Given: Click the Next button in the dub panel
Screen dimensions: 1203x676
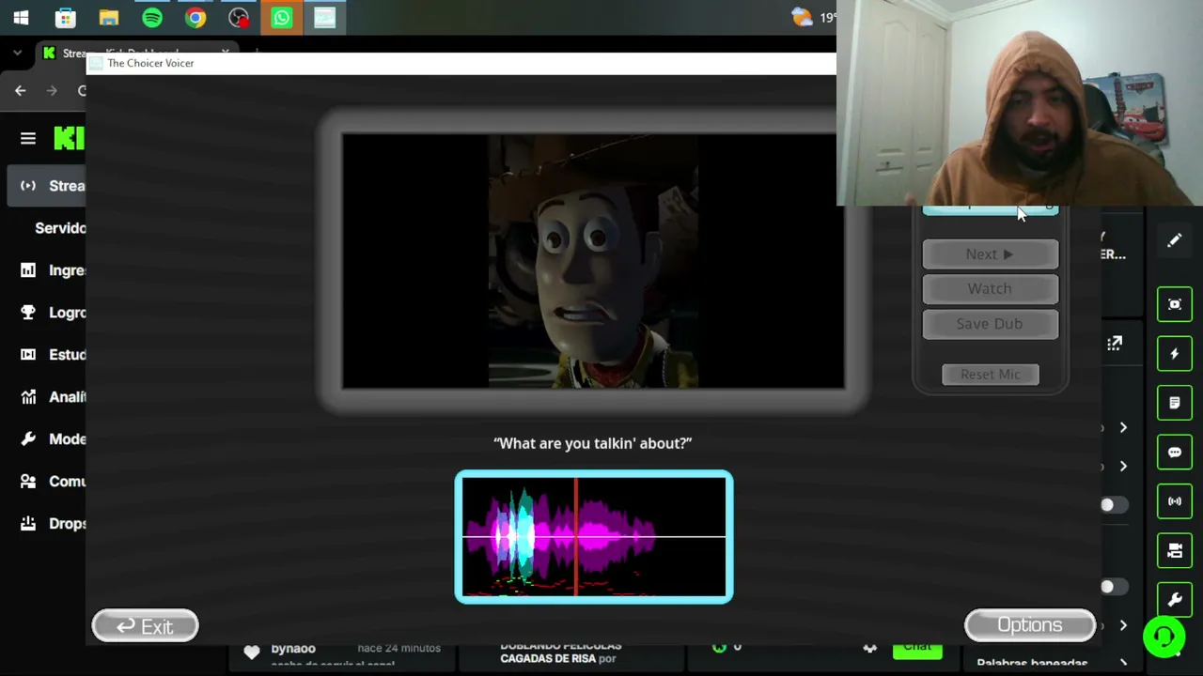Looking at the screenshot, I should click(x=990, y=254).
